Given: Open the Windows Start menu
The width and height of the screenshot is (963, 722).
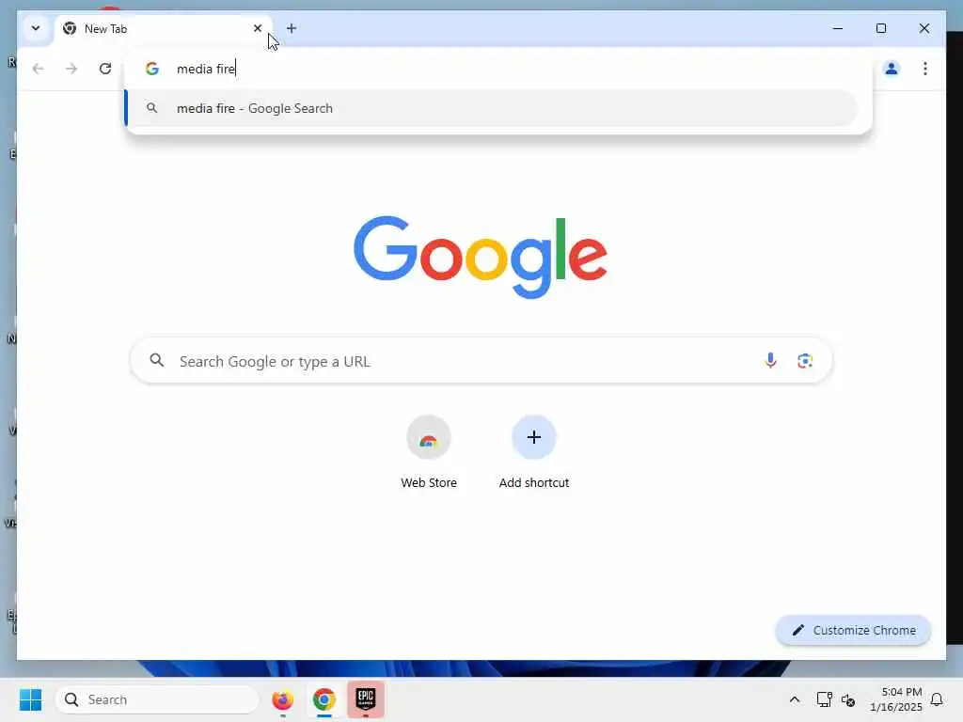Looking at the screenshot, I should (30, 699).
